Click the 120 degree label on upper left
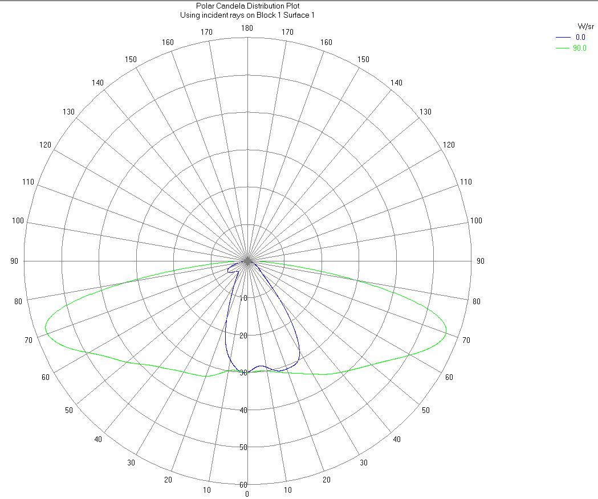This screenshot has height=499, width=598. pyautogui.click(x=45, y=145)
